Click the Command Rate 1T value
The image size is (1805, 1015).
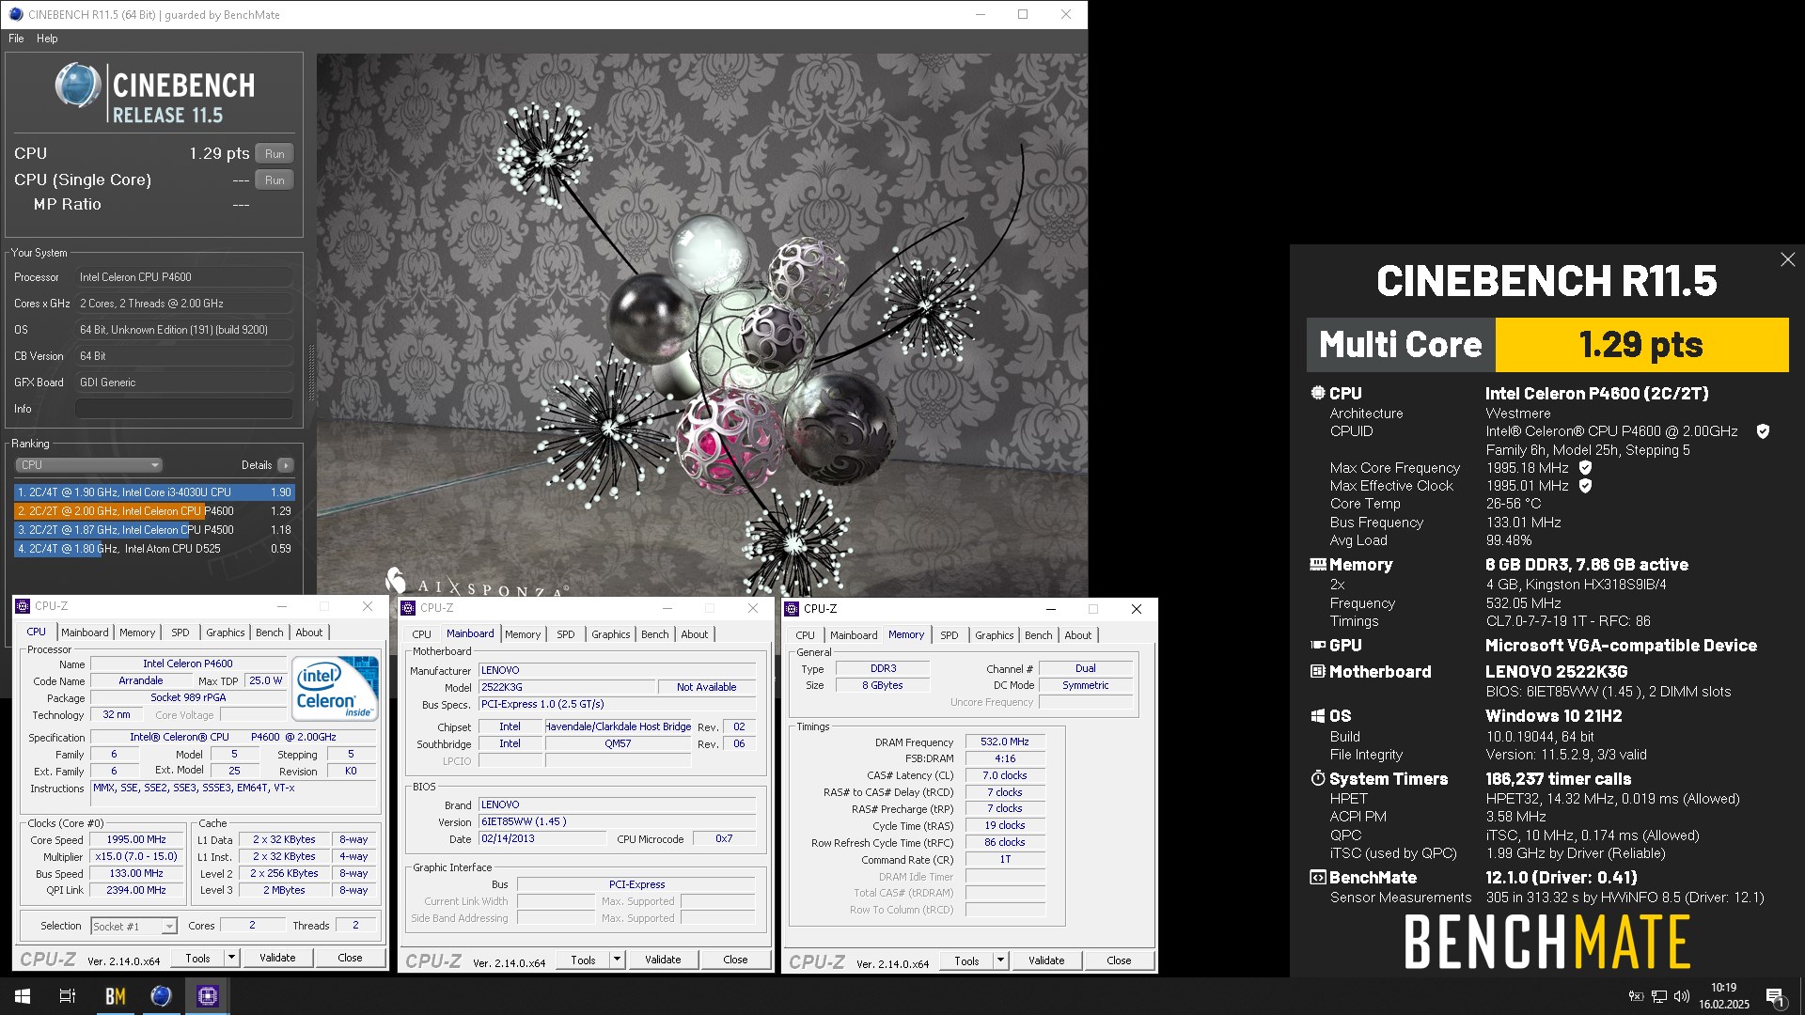1005,859
